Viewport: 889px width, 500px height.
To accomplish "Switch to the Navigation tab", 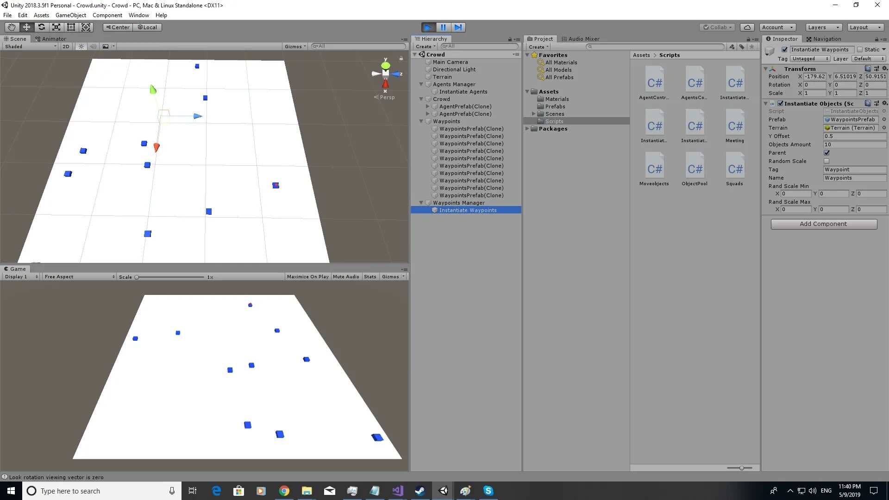I will tap(824, 39).
